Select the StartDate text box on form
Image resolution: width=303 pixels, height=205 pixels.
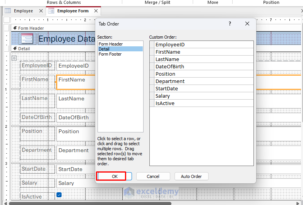[76, 169]
